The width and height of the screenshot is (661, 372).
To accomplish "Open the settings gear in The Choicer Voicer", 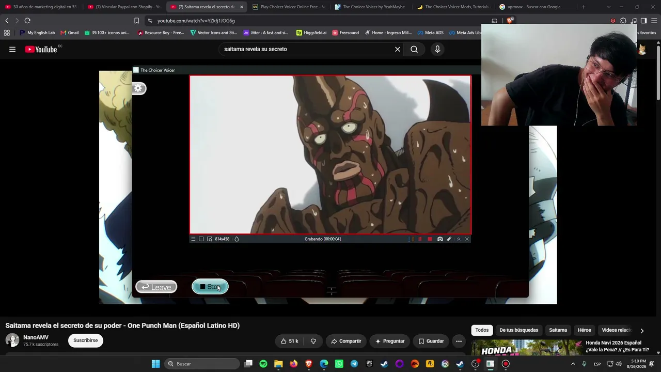I will coord(138,88).
